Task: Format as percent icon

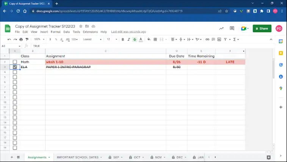Action: point(56,39)
